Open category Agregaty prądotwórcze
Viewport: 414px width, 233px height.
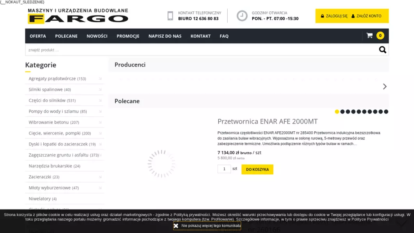[x=57, y=79]
